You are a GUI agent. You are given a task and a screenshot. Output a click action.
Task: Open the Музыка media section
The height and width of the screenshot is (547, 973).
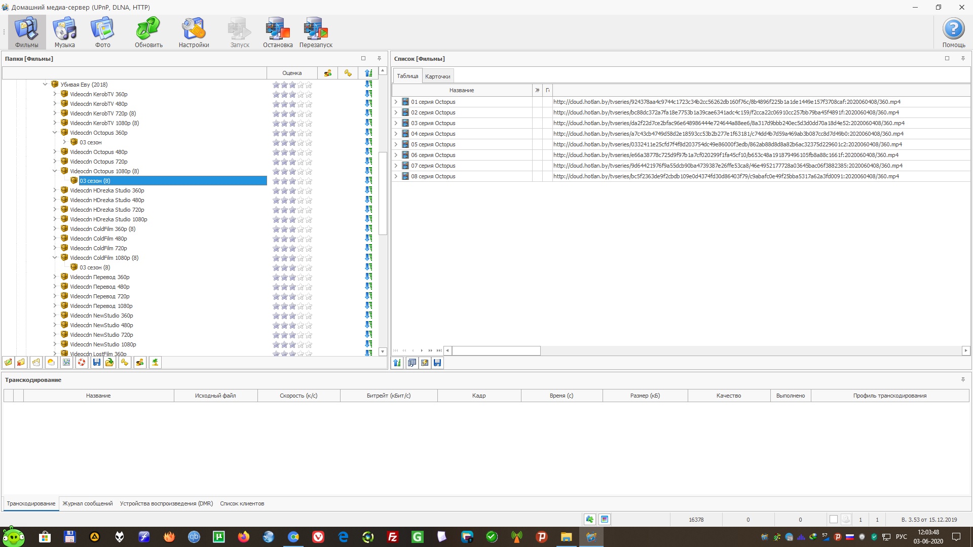65,32
